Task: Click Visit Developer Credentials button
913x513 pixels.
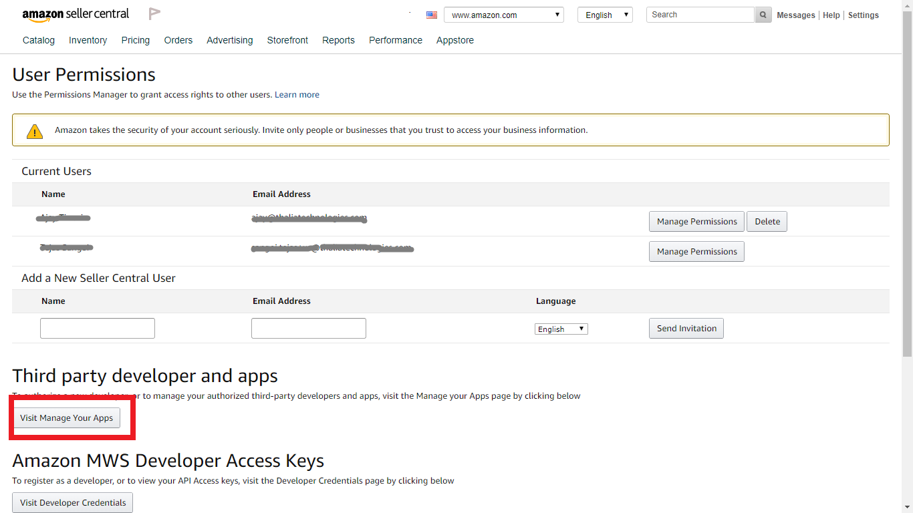Action: [73, 503]
